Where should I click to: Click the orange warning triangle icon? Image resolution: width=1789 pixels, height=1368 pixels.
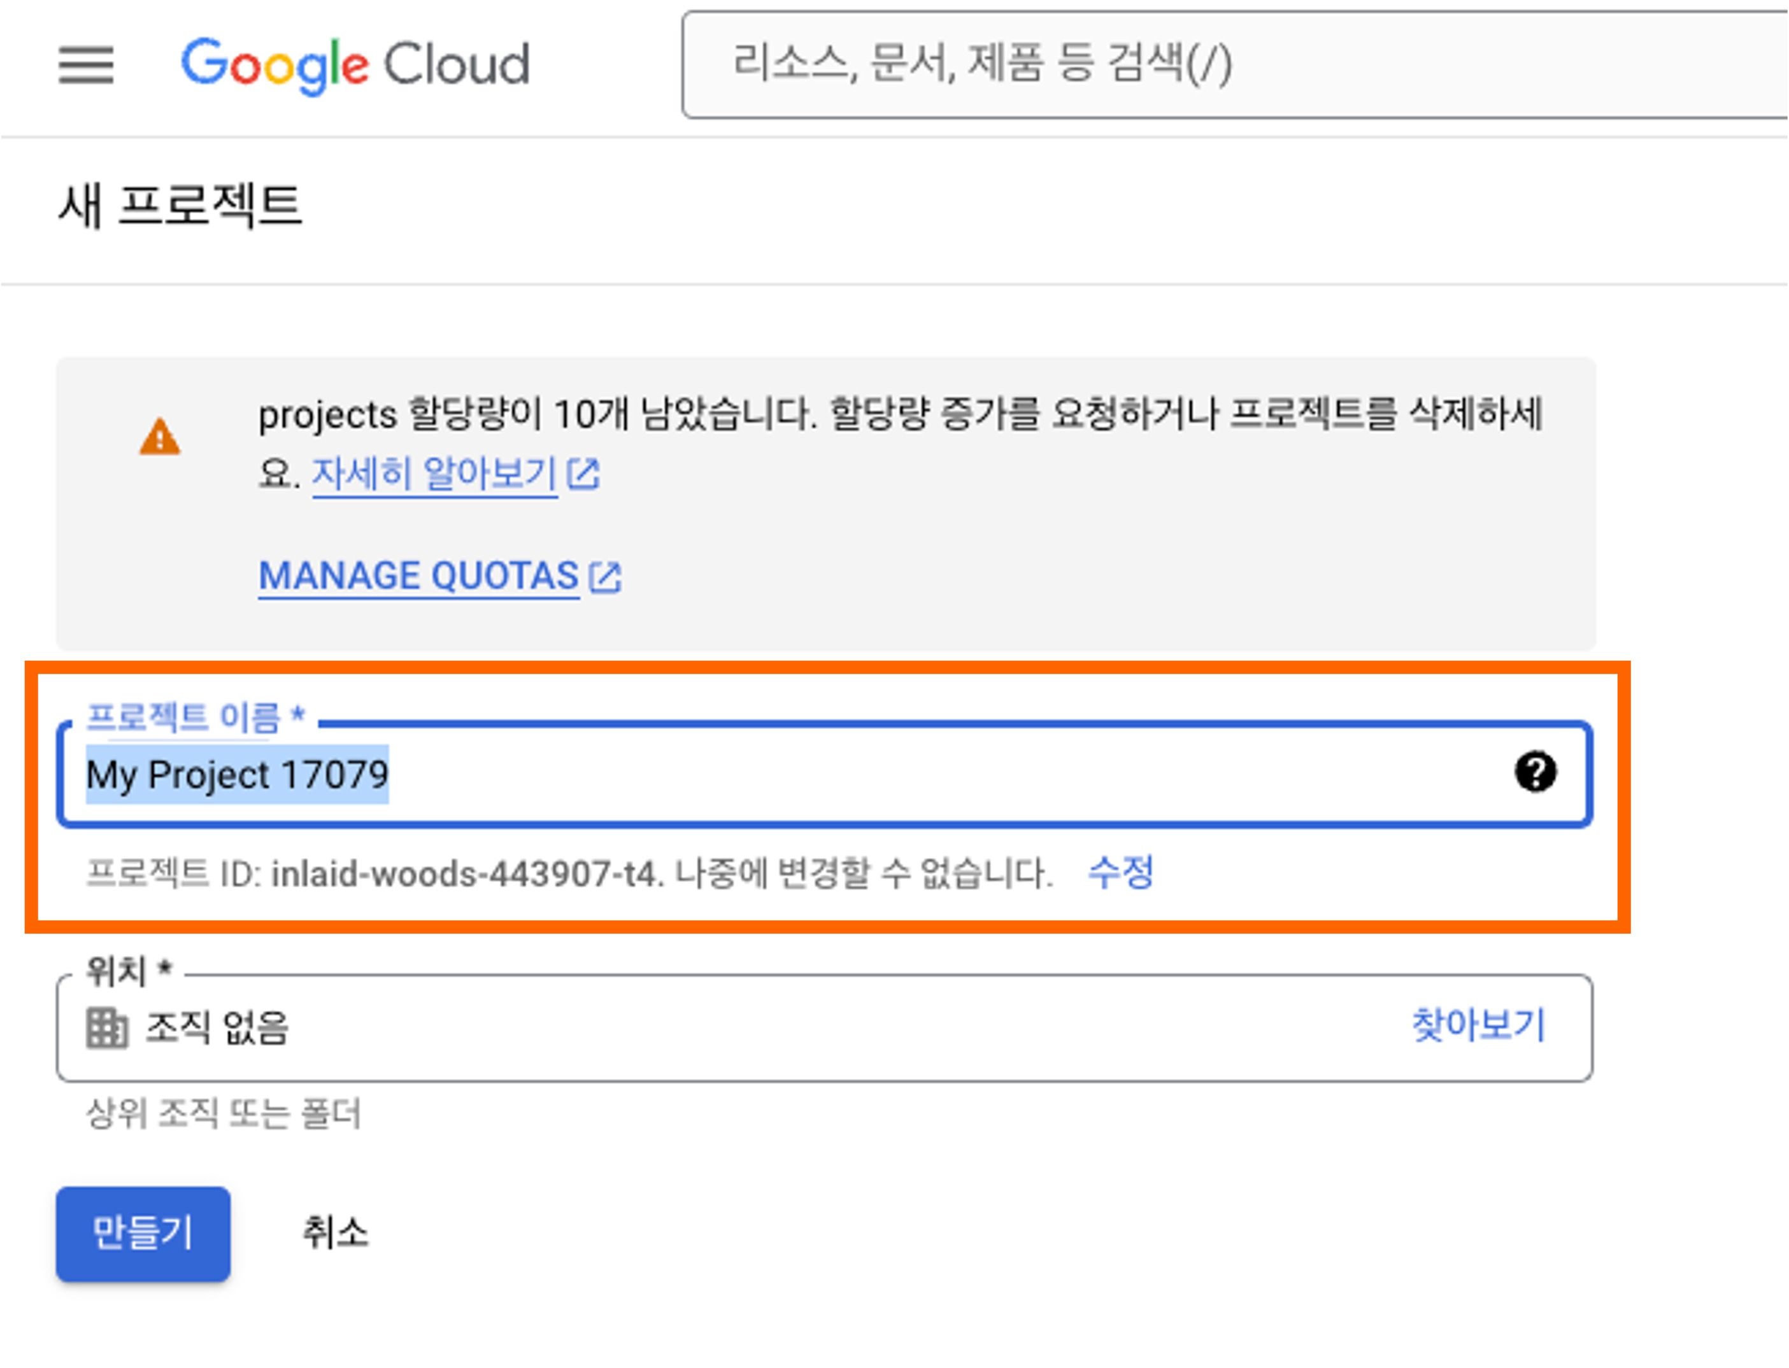click(160, 437)
